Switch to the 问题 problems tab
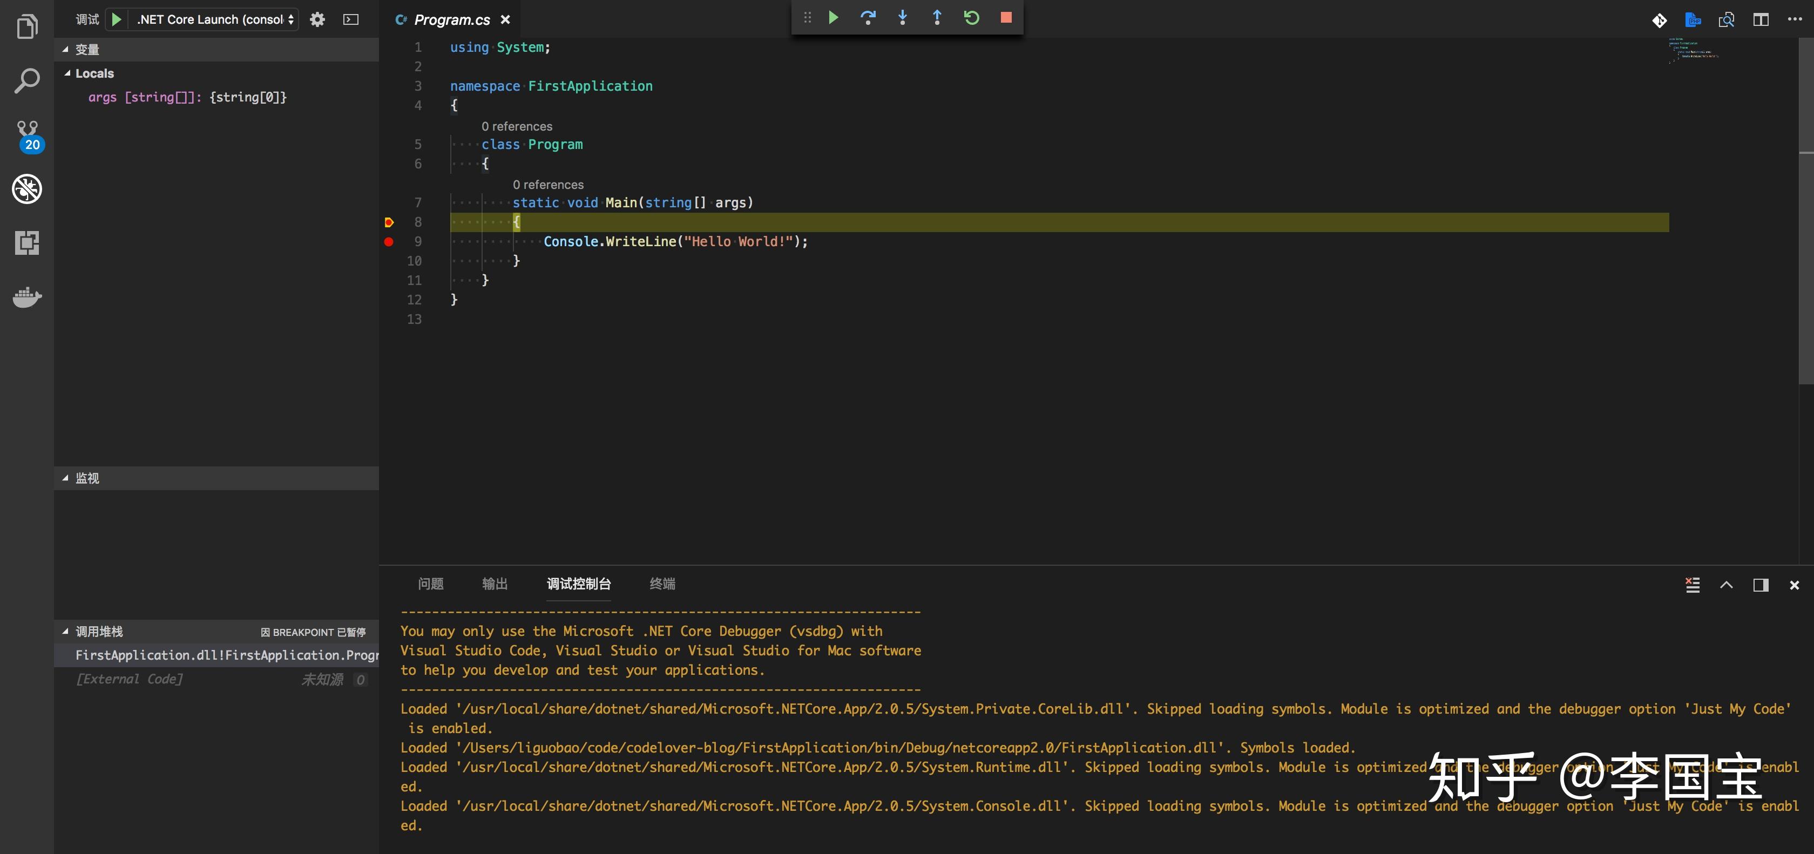The width and height of the screenshot is (1814, 854). [430, 584]
